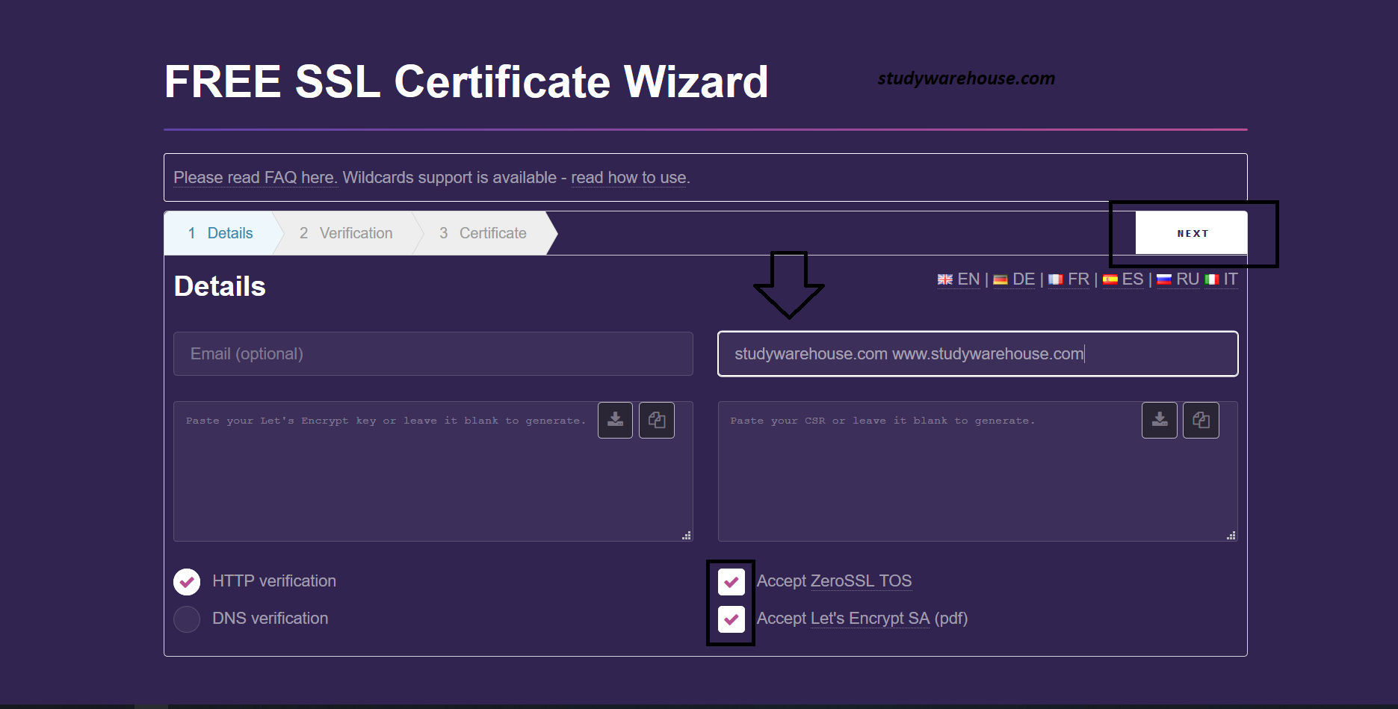The width and height of the screenshot is (1398, 709).
Task: Click the download icon for the CSR box
Action: pos(1160,420)
